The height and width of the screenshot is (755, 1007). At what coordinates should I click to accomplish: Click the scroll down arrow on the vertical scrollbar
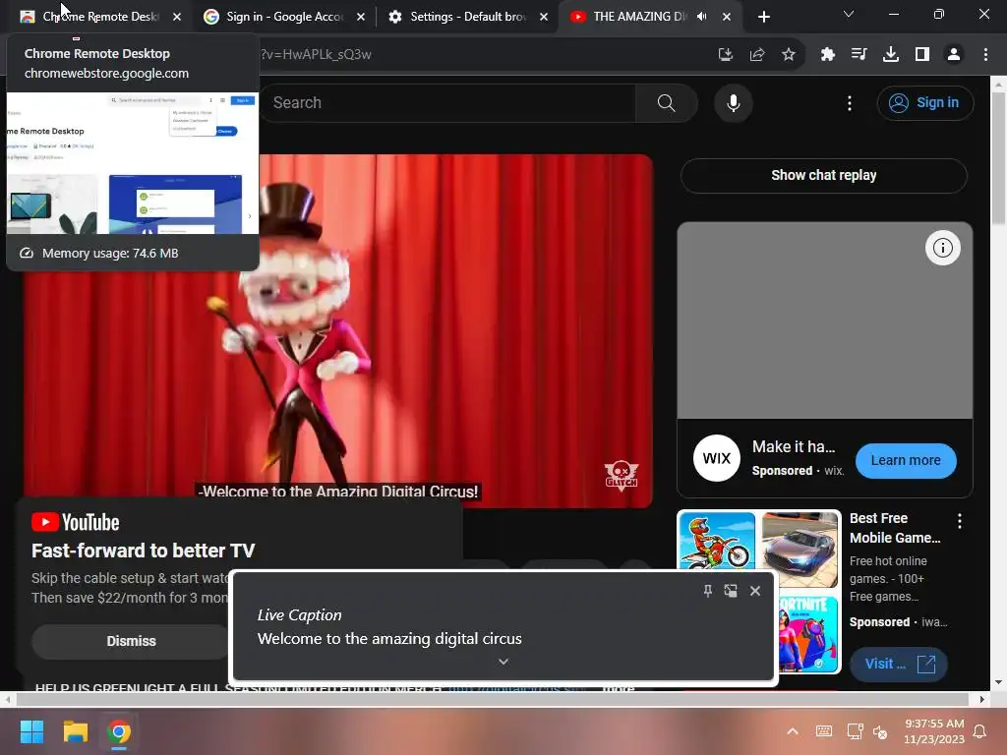tap(999, 682)
